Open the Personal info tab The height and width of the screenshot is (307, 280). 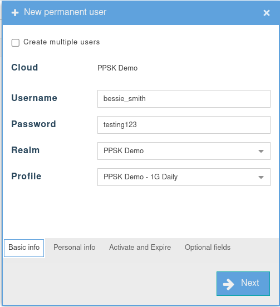(x=75, y=247)
